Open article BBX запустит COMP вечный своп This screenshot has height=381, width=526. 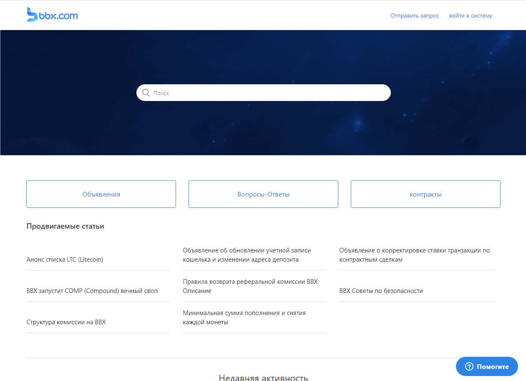pos(92,290)
